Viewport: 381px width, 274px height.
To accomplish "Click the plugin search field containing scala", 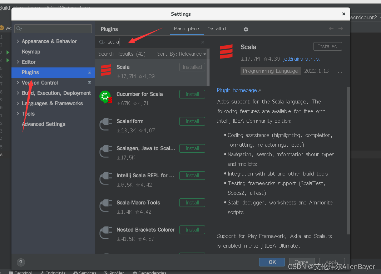I will click(152, 42).
